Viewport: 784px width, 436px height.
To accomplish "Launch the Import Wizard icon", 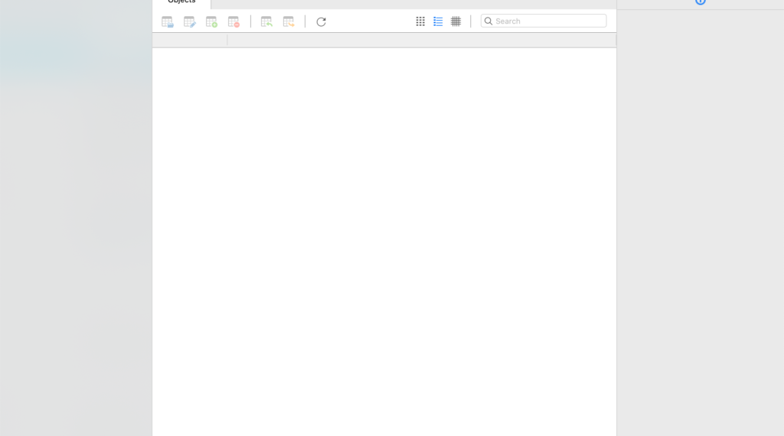I will point(266,22).
